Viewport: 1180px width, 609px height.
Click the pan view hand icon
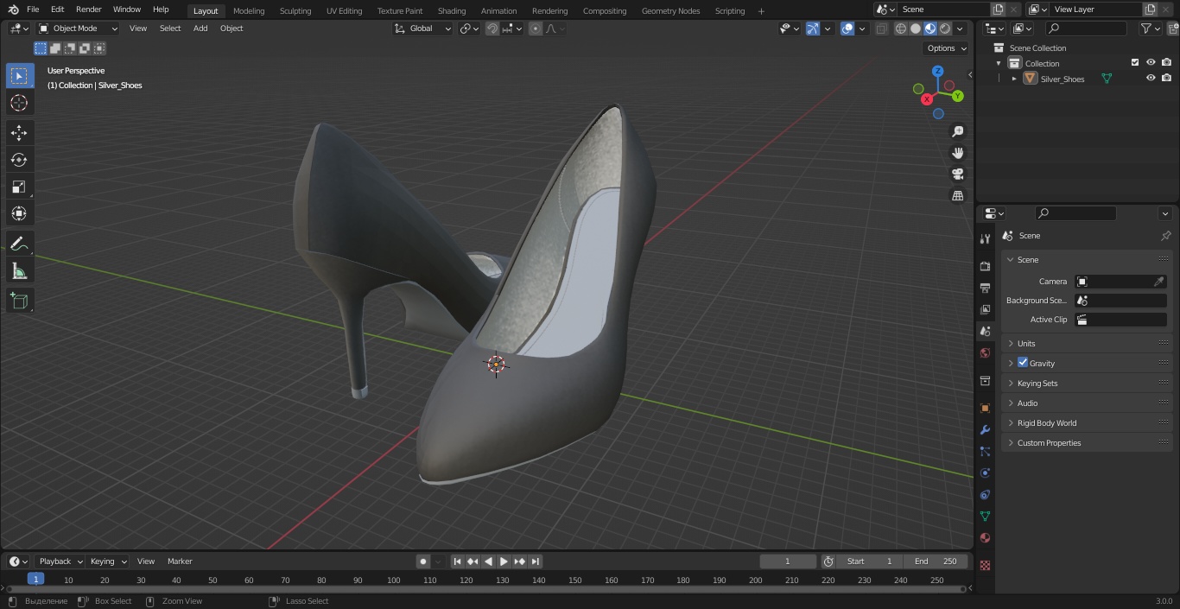tap(958, 153)
